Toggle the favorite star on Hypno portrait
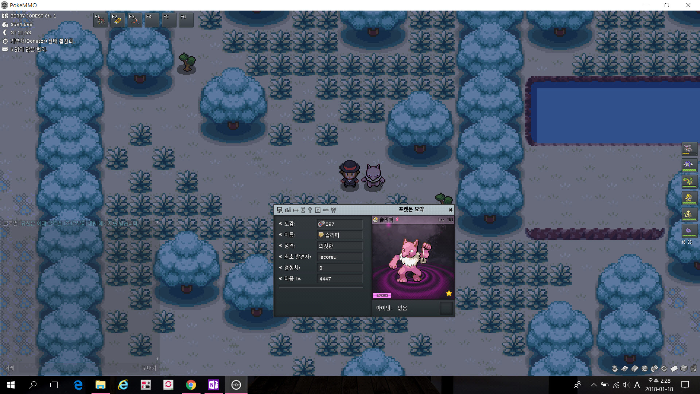The height and width of the screenshot is (394, 700). click(449, 293)
